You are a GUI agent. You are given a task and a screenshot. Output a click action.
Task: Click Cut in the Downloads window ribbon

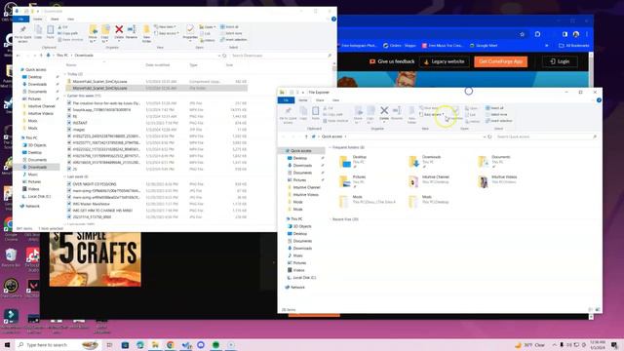coord(62,27)
